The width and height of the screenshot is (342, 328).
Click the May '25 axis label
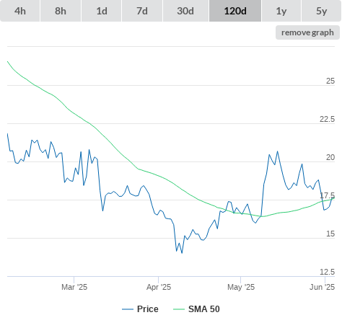point(241,287)
